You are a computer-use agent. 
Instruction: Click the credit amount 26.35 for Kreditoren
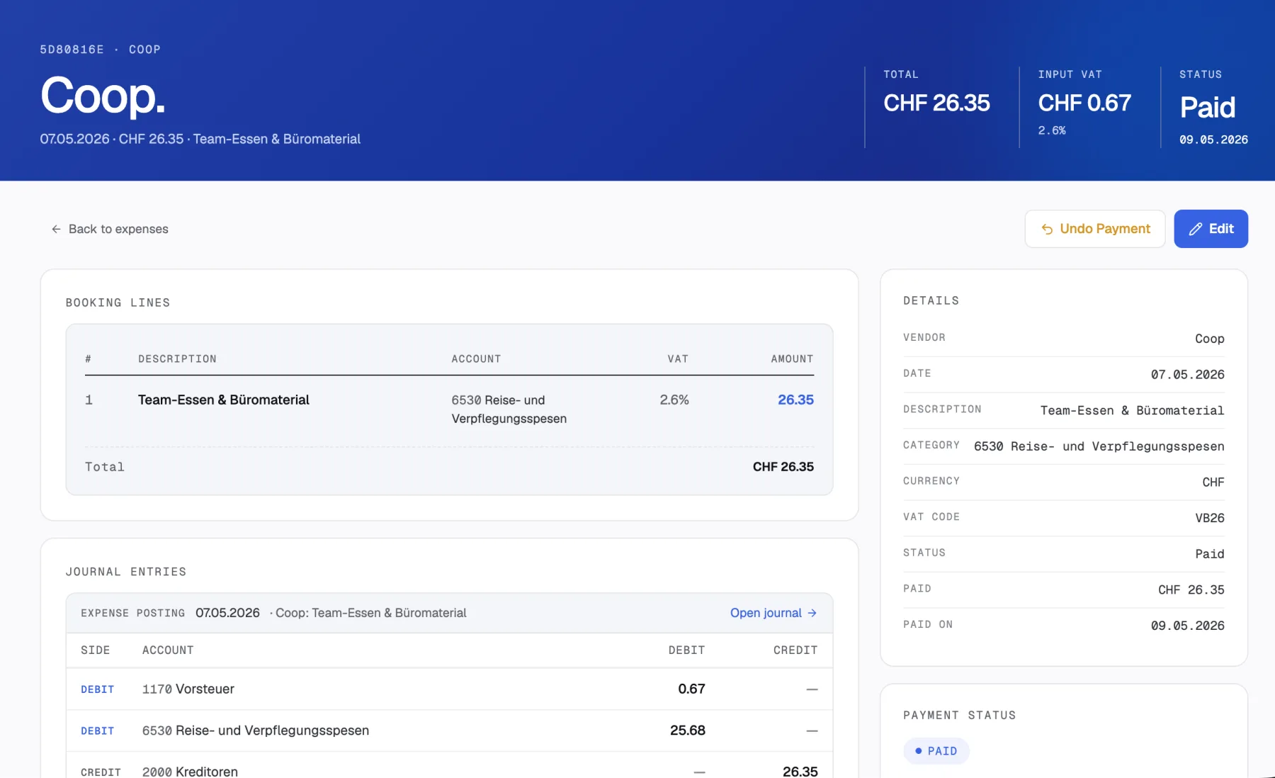[x=800, y=771]
